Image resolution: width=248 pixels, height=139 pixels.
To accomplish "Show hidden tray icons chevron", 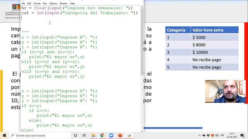I will pyautogui.click(x=200, y=136).
